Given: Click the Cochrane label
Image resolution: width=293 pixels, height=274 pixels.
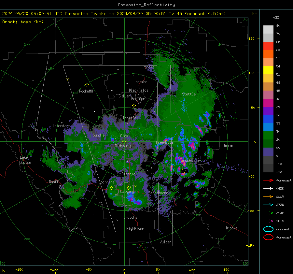Looking at the screenshot, I should click(106, 182).
